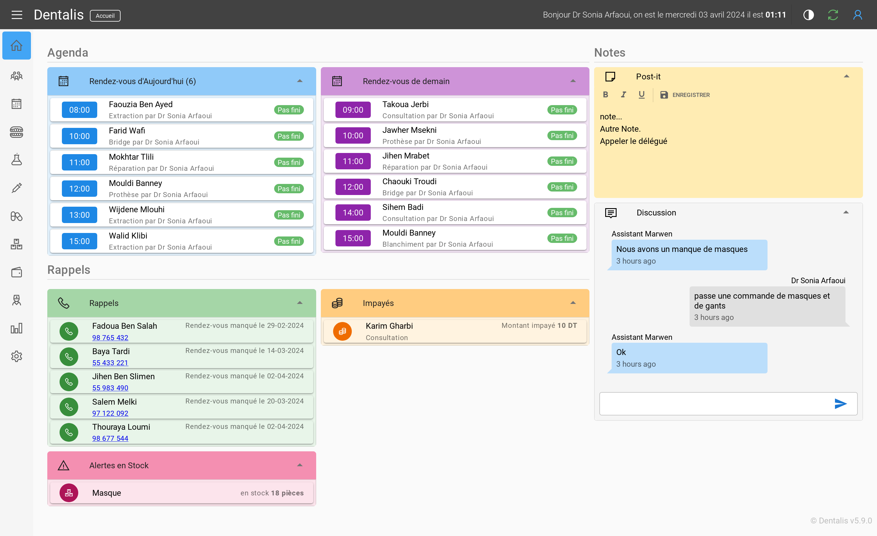
Task: Toggle the Post-it notes panel open/closed
Action: click(x=847, y=76)
